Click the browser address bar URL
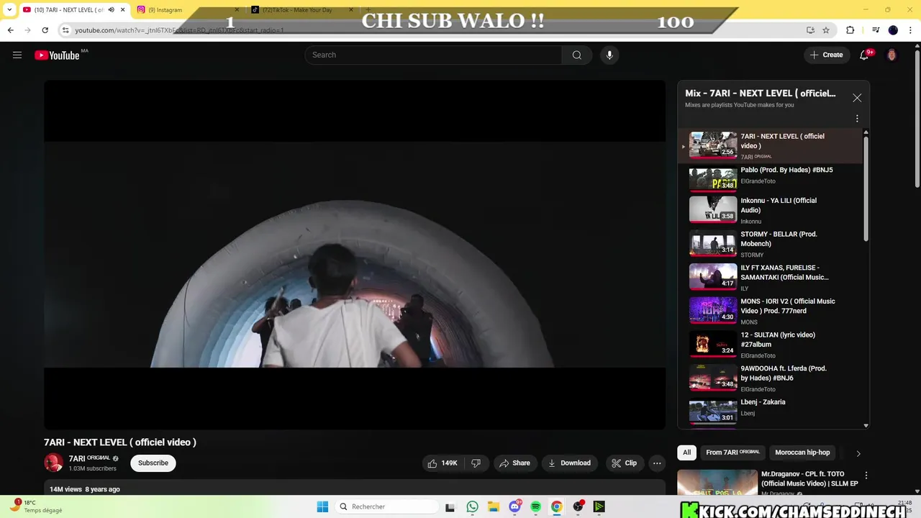921x518 pixels. coord(180,30)
